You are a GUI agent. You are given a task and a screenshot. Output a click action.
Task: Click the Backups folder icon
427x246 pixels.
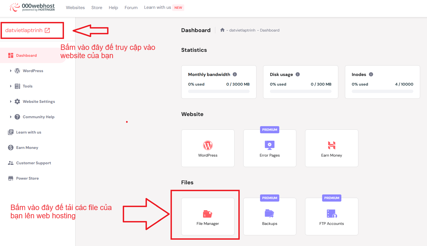(269, 213)
